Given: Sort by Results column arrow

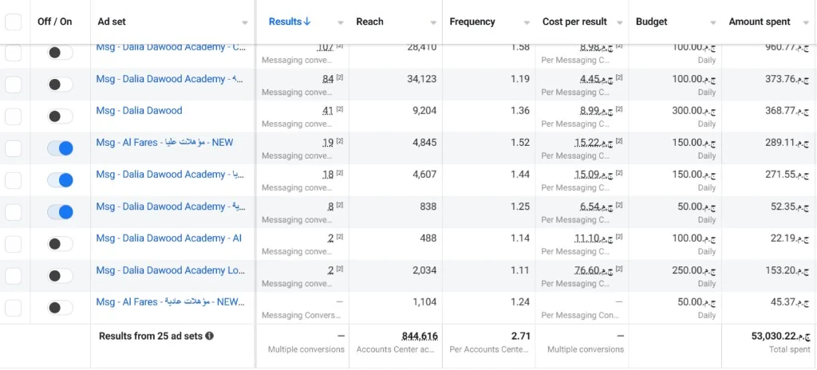Looking at the screenshot, I should click(307, 22).
